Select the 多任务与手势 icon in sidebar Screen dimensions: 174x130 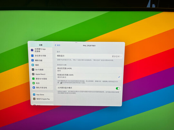click(32, 56)
